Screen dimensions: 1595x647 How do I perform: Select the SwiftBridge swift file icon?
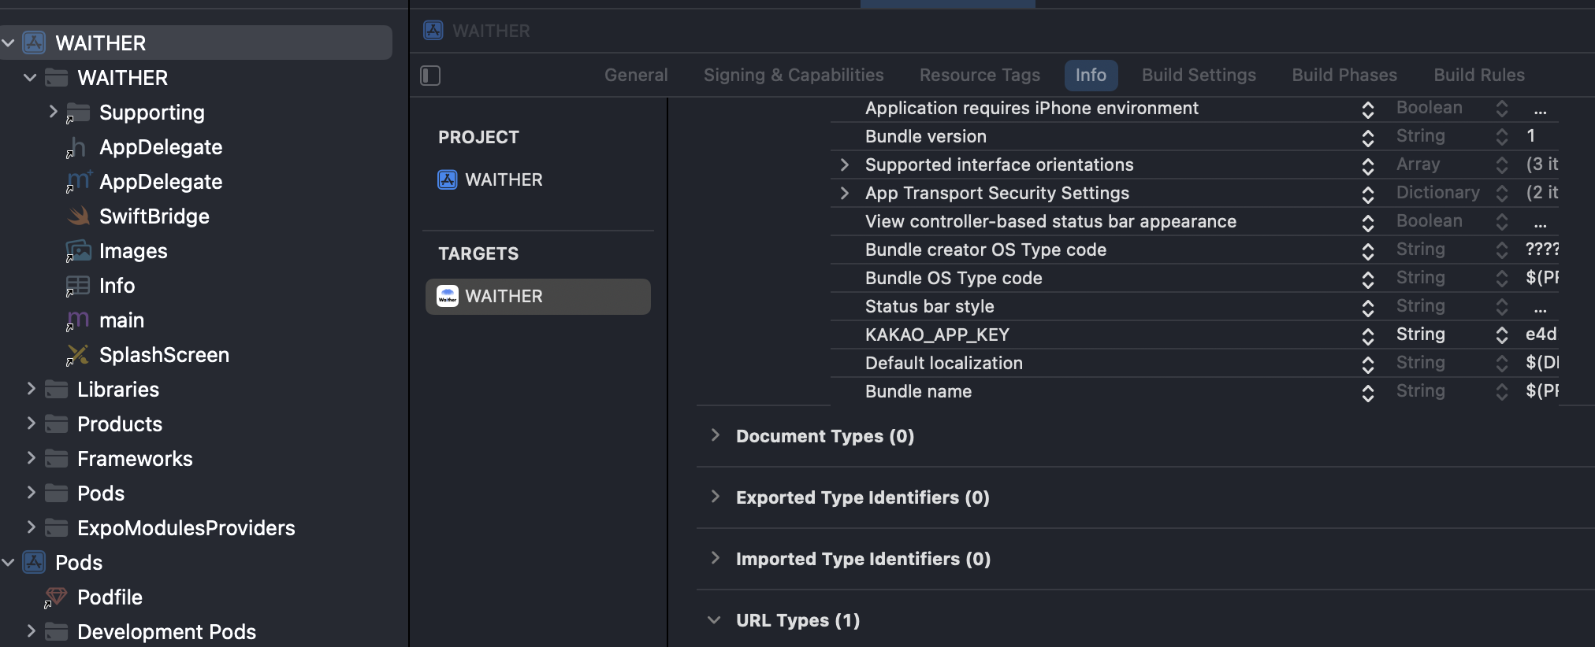[x=78, y=216]
